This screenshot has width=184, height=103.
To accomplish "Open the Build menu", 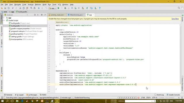I will pos(44,5).
